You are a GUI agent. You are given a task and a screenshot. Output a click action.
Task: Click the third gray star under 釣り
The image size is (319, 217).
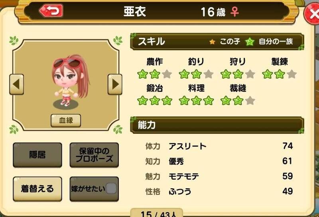(x=209, y=74)
